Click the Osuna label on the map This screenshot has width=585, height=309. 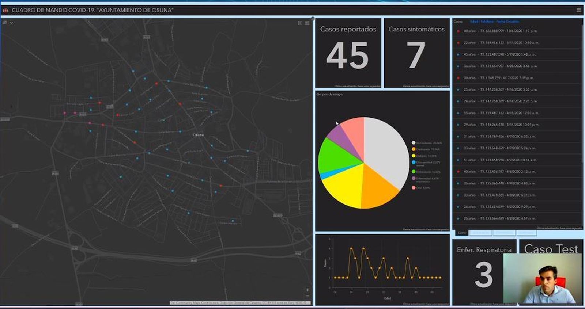pyautogui.click(x=198, y=135)
